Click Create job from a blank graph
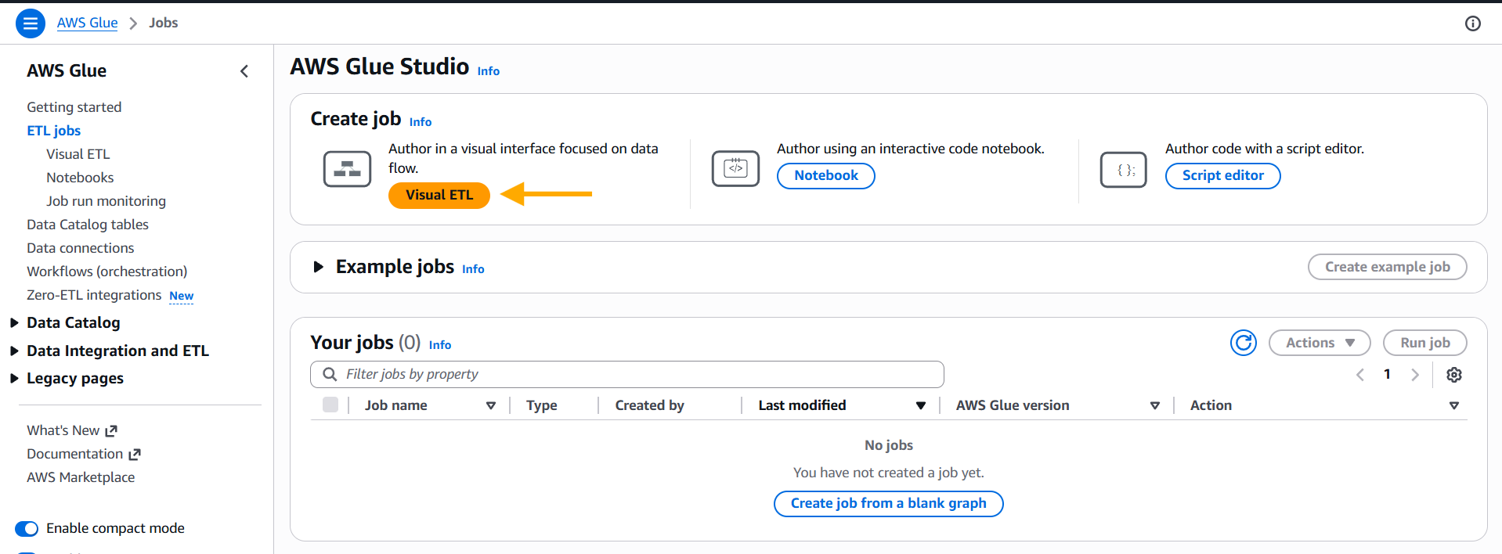This screenshot has height=554, width=1502. 888,503
